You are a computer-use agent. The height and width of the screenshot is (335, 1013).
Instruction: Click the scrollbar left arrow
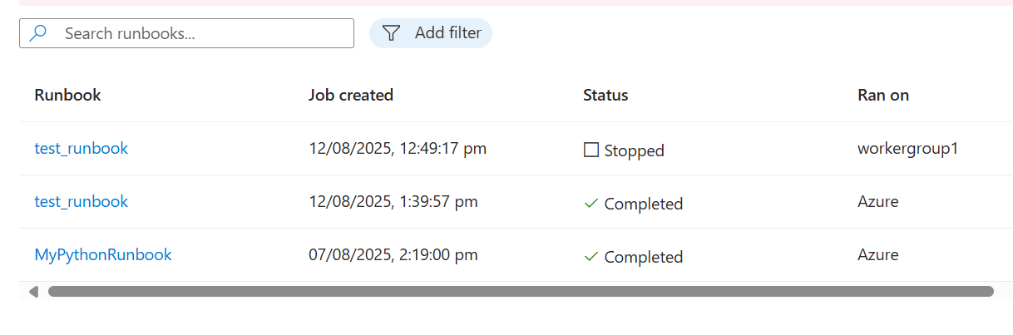tap(33, 292)
